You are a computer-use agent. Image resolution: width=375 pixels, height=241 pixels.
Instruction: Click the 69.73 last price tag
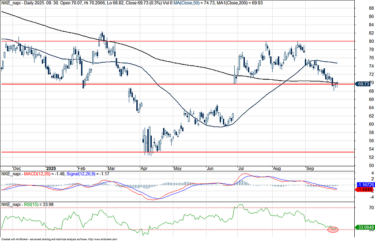pos(364,84)
